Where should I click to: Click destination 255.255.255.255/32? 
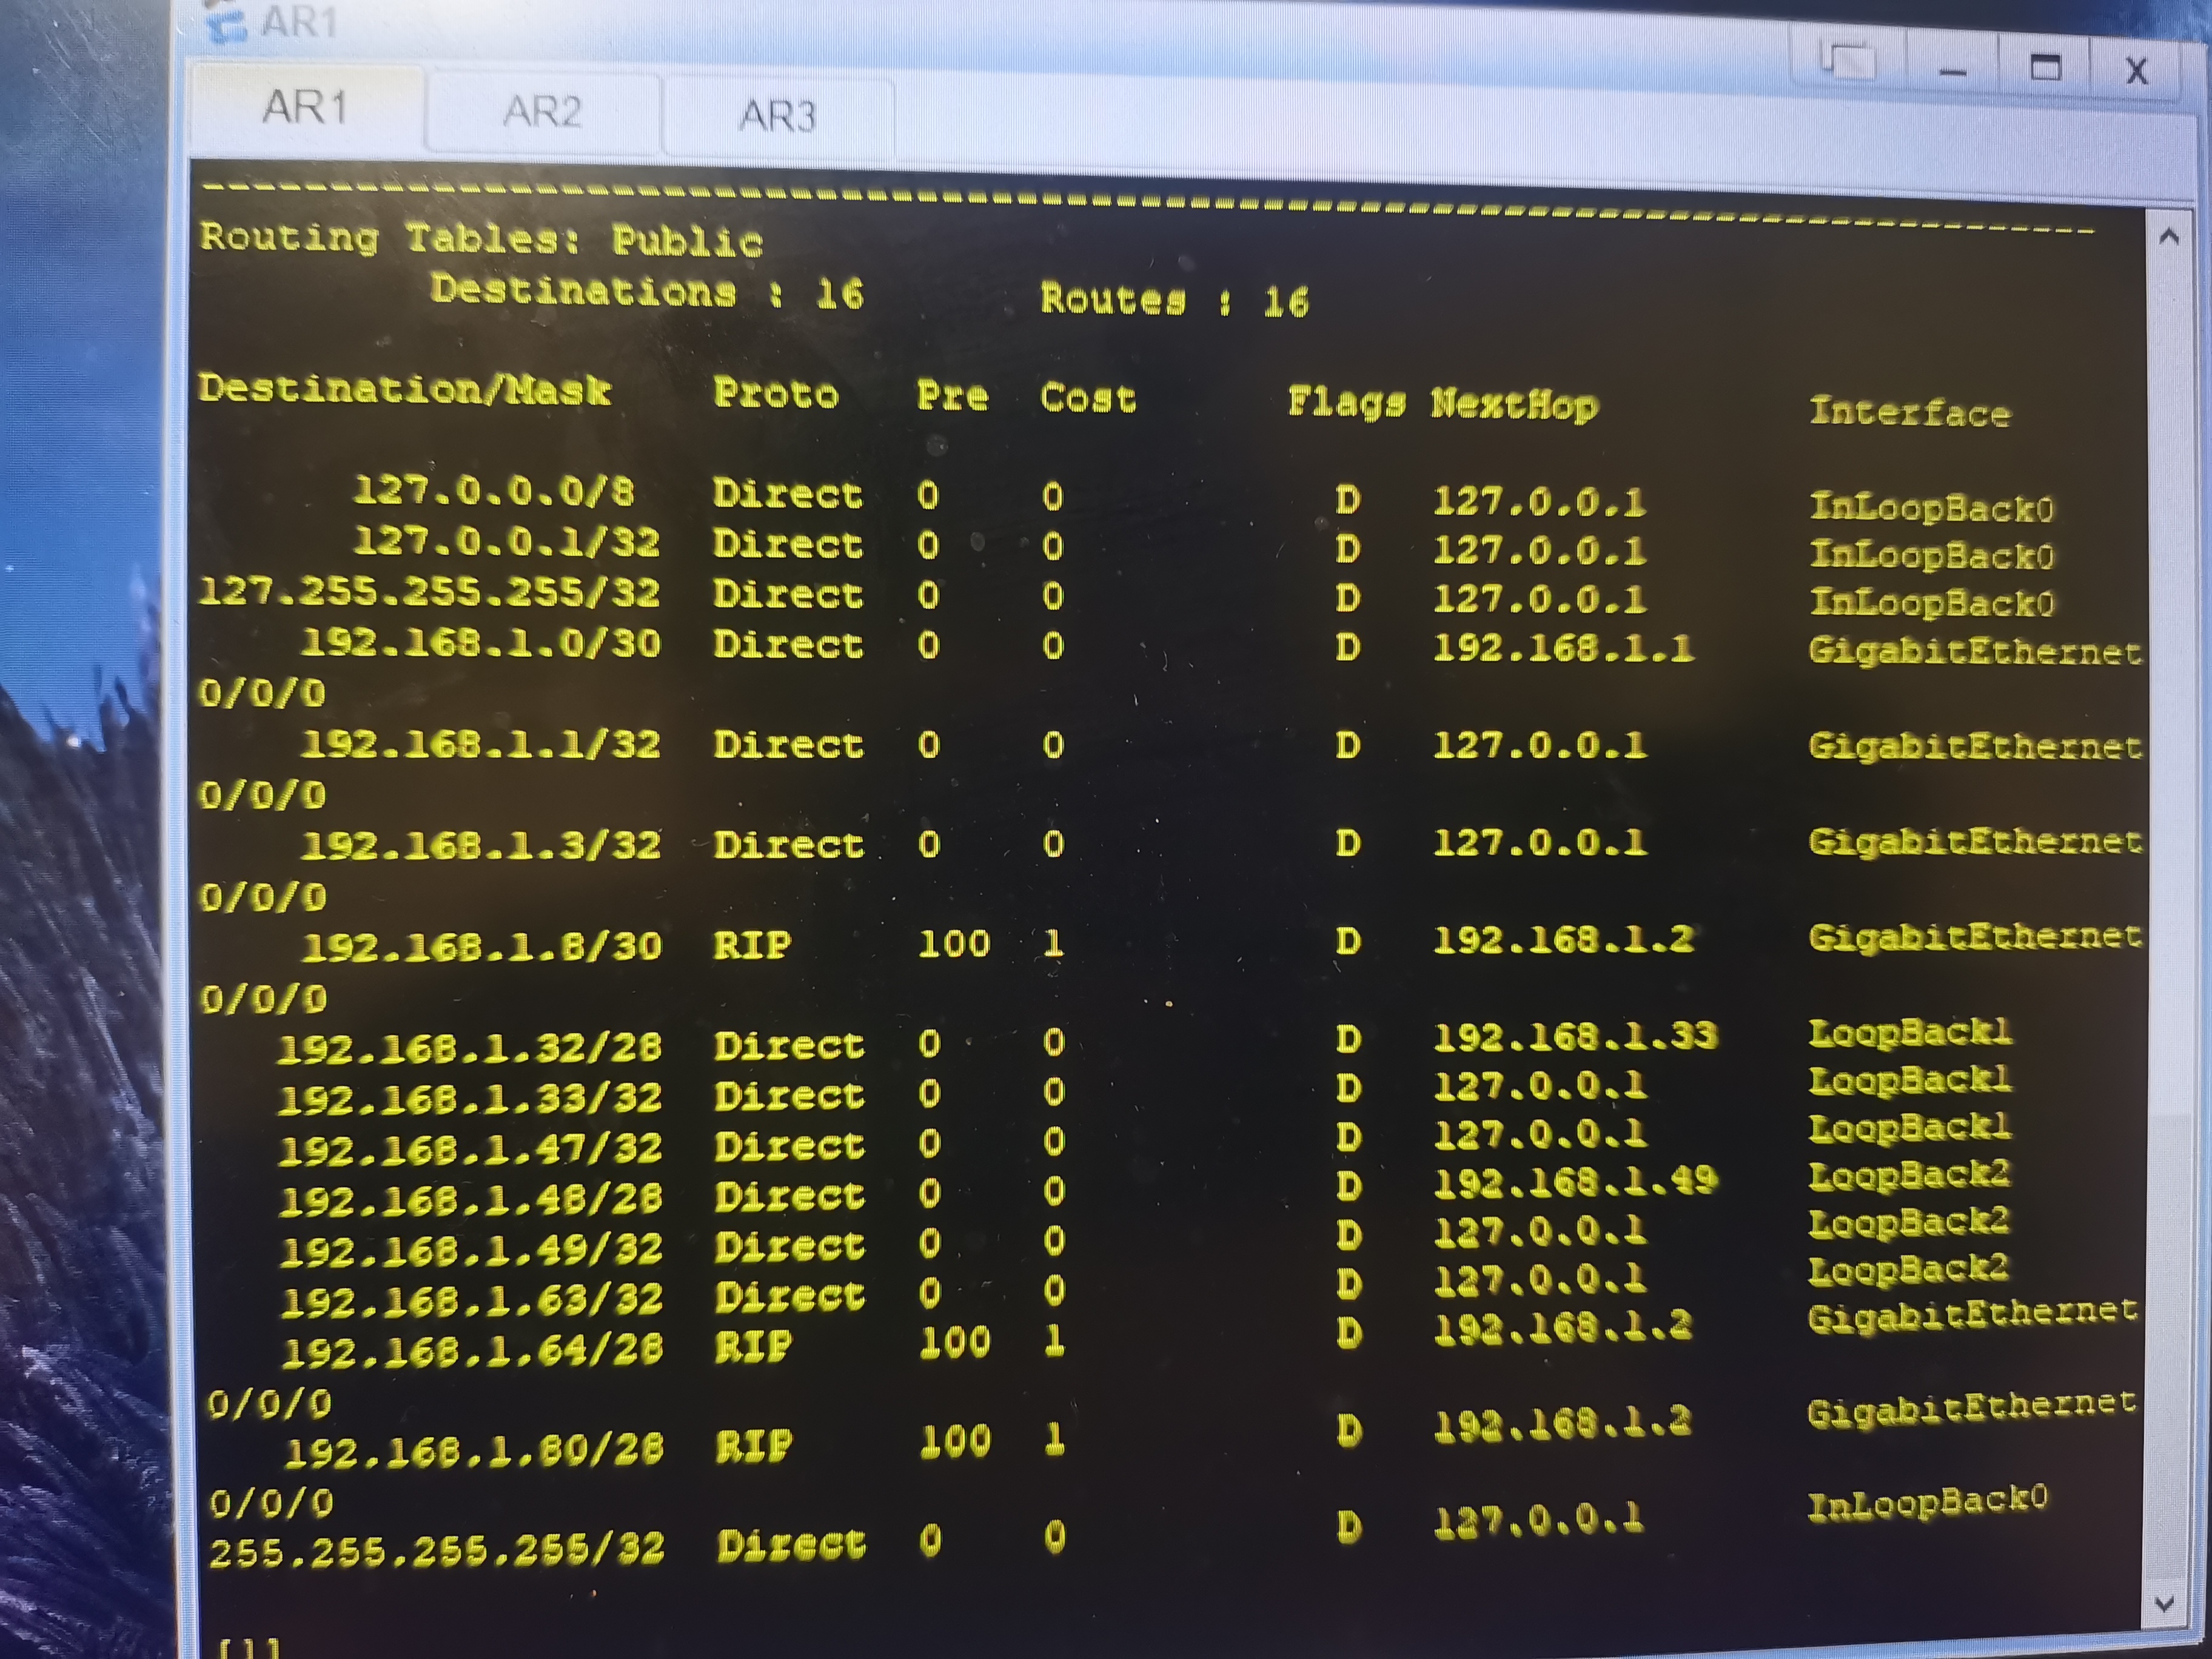click(437, 1549)
